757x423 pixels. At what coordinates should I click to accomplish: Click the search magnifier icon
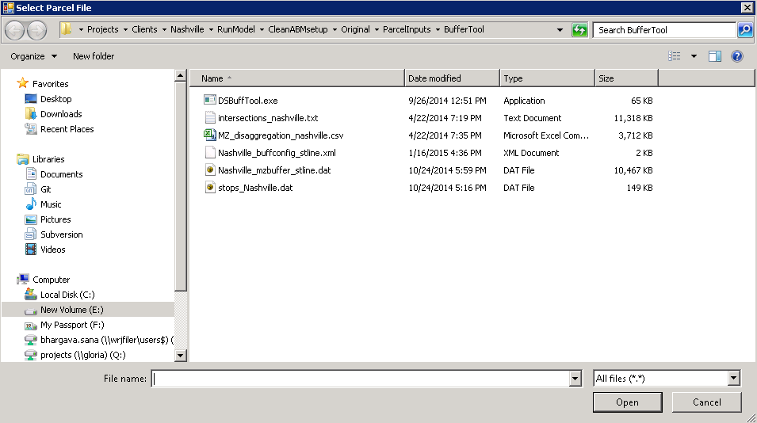pos(744,30)
